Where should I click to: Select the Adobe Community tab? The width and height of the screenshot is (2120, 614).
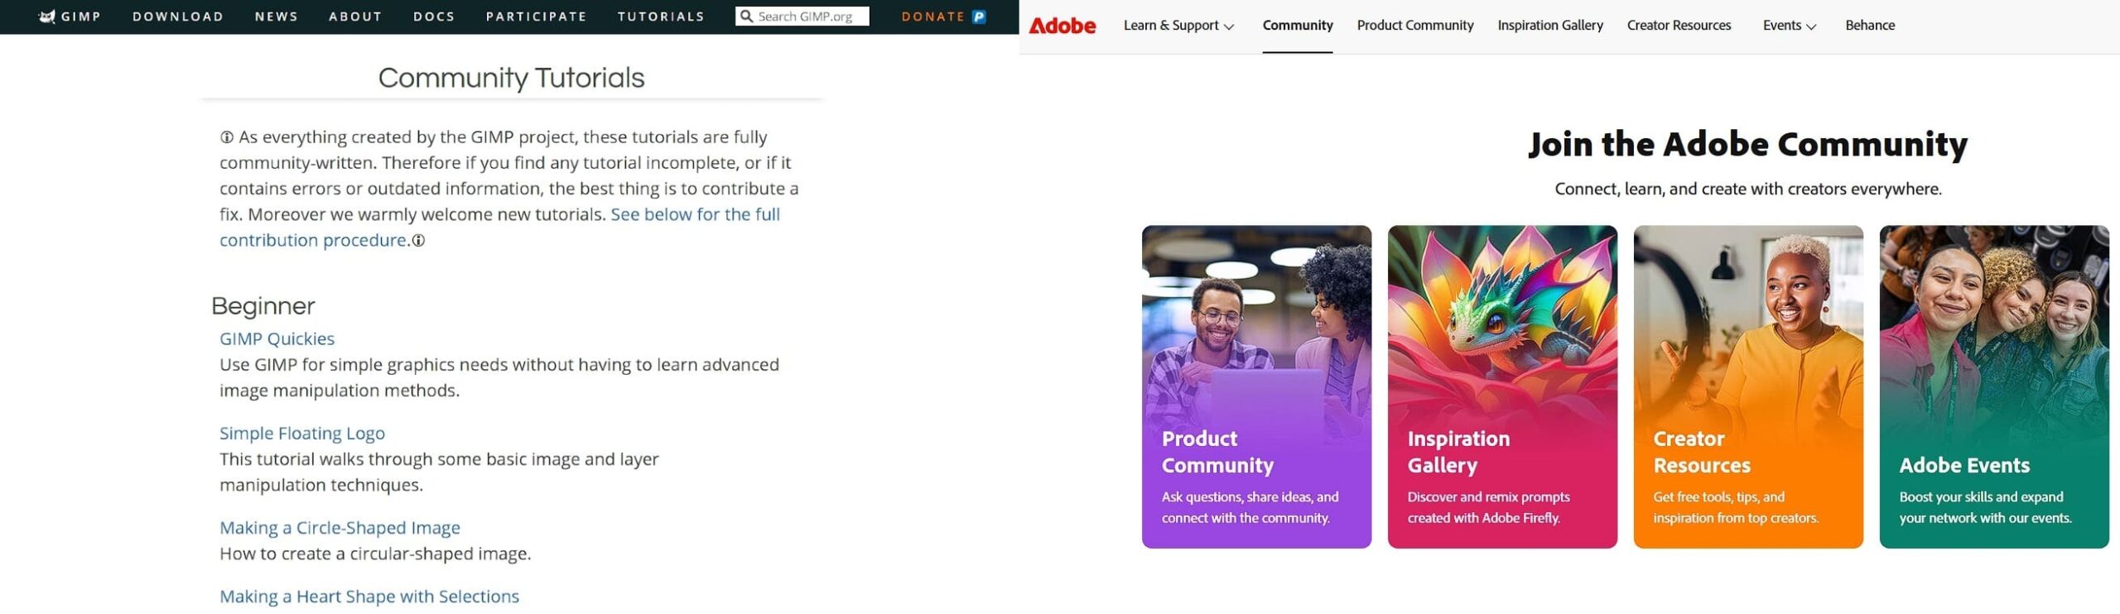click(1297, 26)
